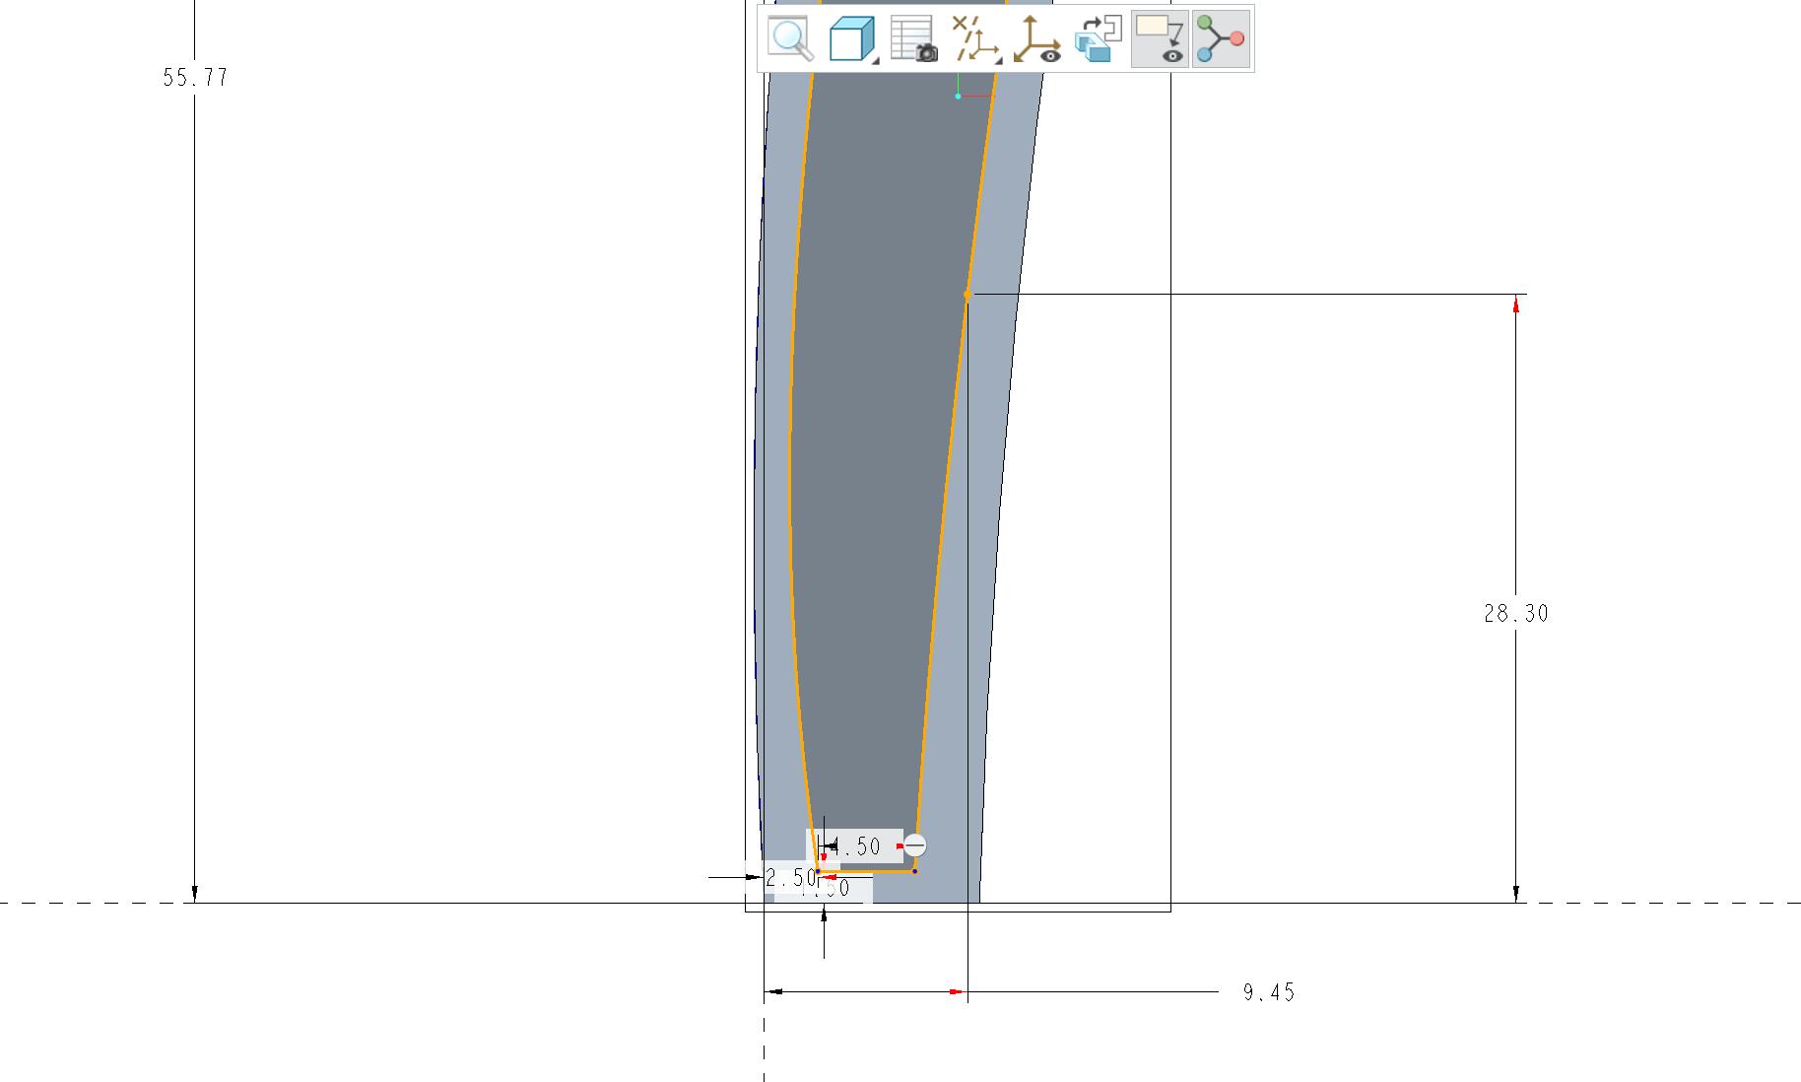Select the 2.50 dimension value

click(x=791, y=877)
